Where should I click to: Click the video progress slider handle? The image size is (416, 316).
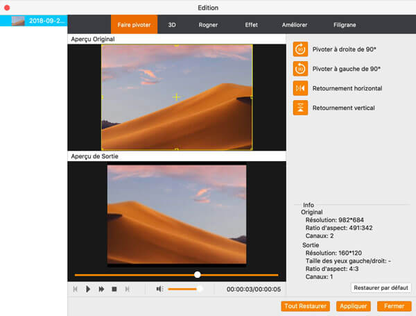198,275
